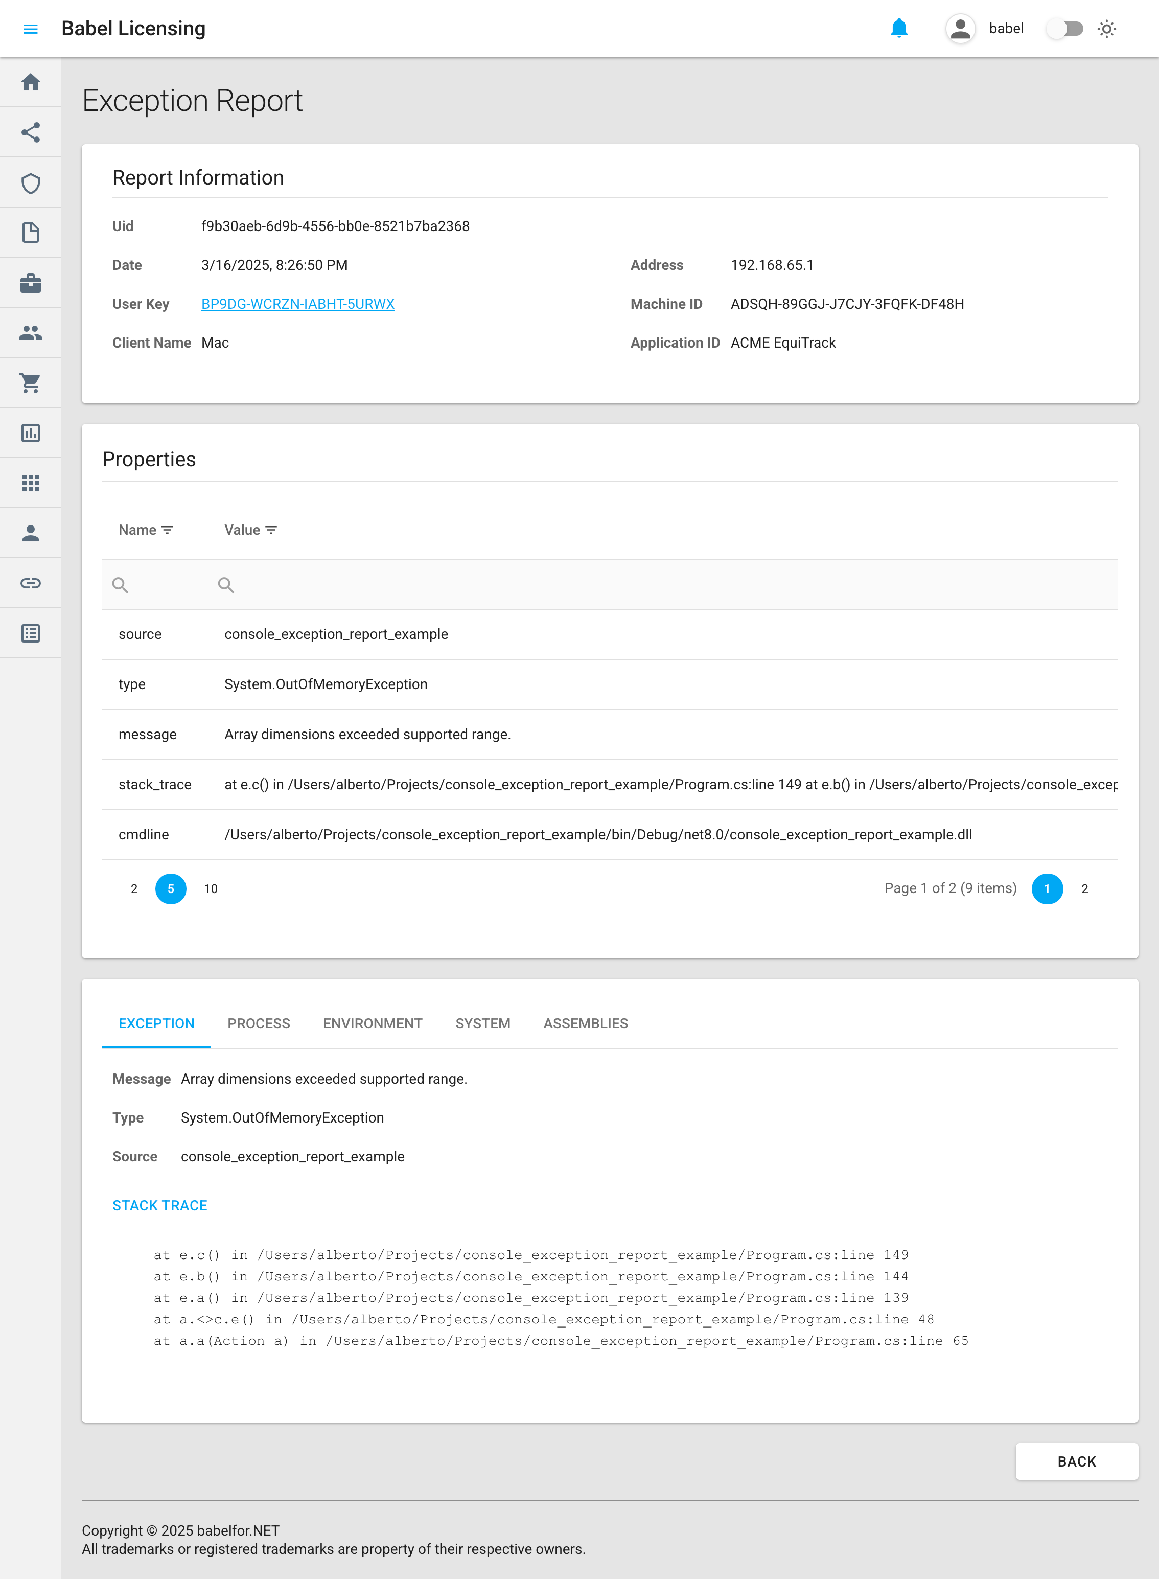
Task: Click the notification bell icon
Action: [899, 29]
